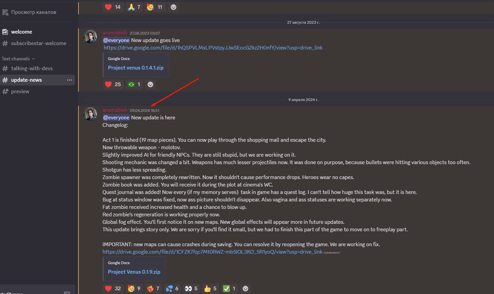494x294 pixels.
Task: Click green check mark reaction
Action: [229, 288]
